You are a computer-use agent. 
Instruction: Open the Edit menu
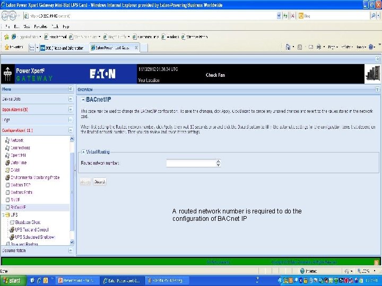coord(16,26)
